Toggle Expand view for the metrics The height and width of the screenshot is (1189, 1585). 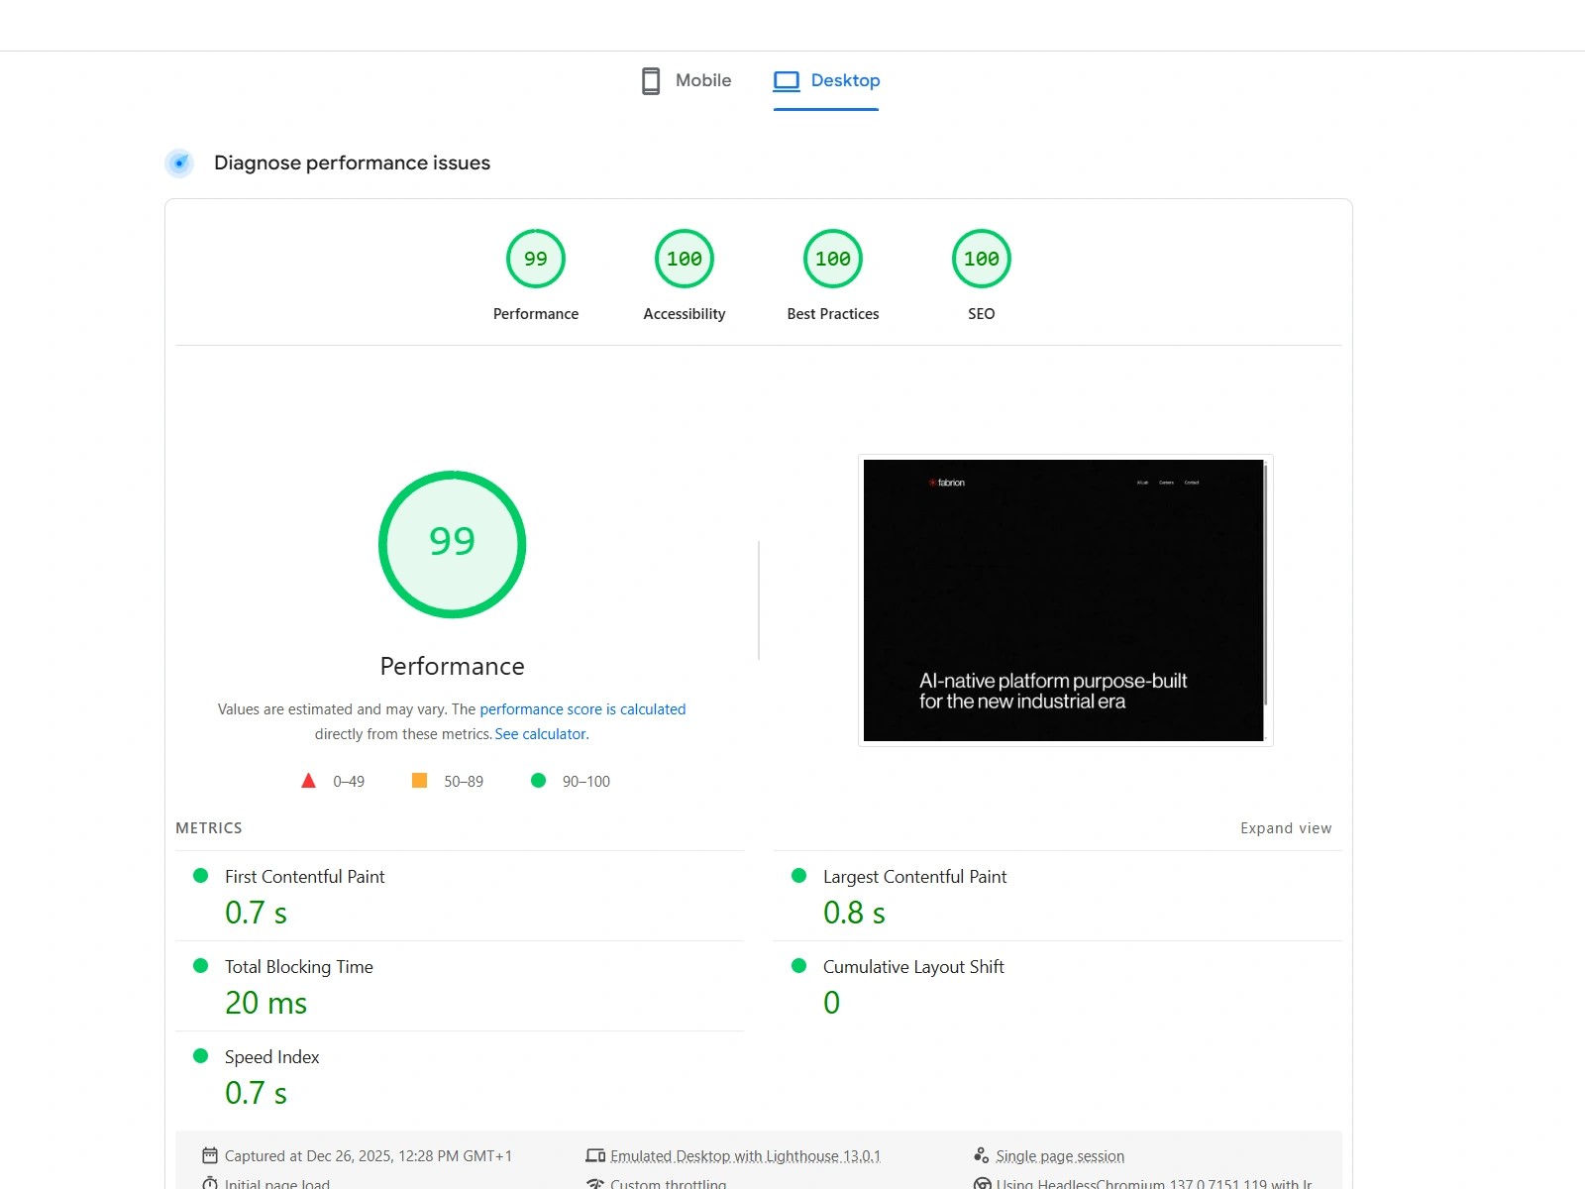pos(1286,828)
